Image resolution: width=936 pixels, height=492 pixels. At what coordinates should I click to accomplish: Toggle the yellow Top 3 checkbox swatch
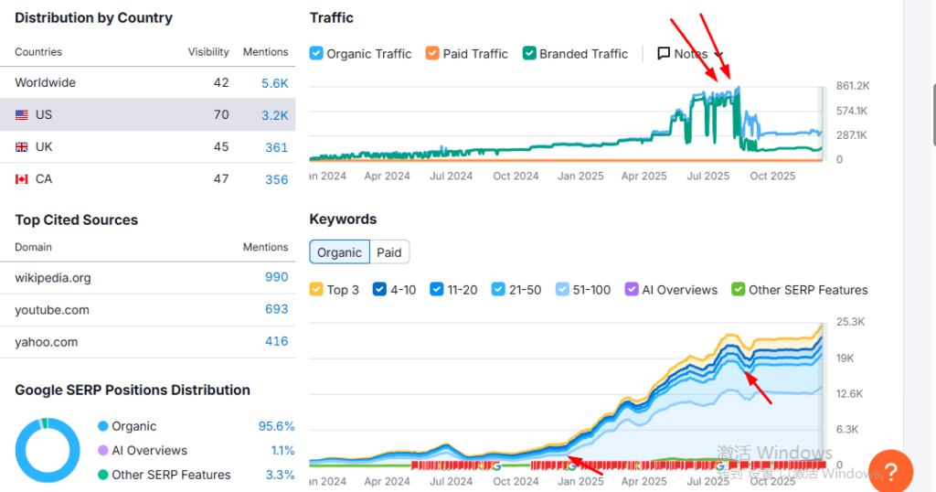[316, 290]
